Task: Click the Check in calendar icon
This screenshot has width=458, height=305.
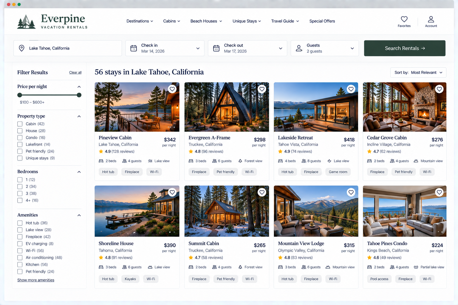Action: tap(134, 48)
